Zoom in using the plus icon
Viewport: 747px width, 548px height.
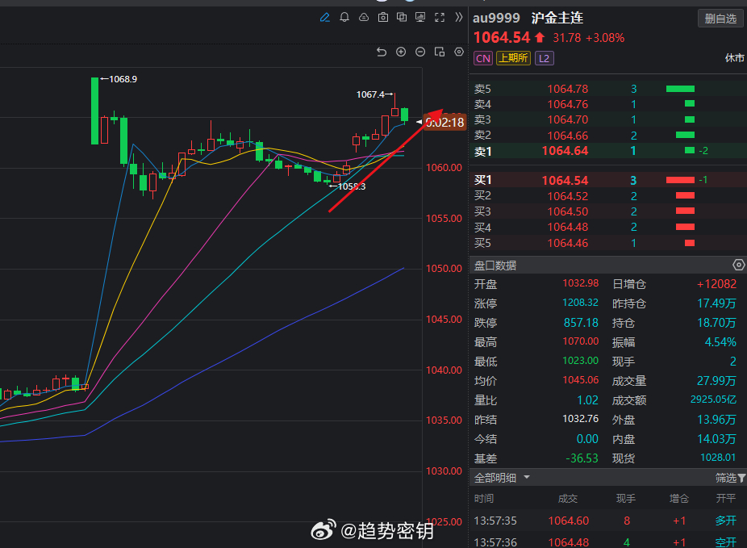(400, 51)
